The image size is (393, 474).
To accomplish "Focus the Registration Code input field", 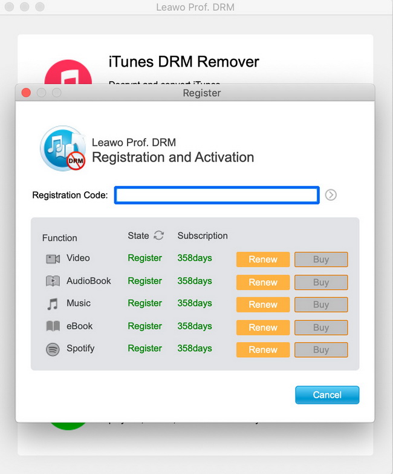I will pyautogui.click(x=216, y=195).
